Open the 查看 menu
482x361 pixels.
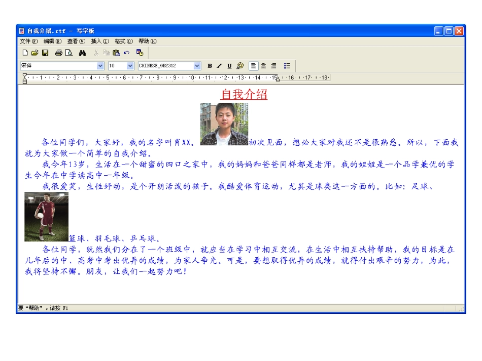coord(76,41)
